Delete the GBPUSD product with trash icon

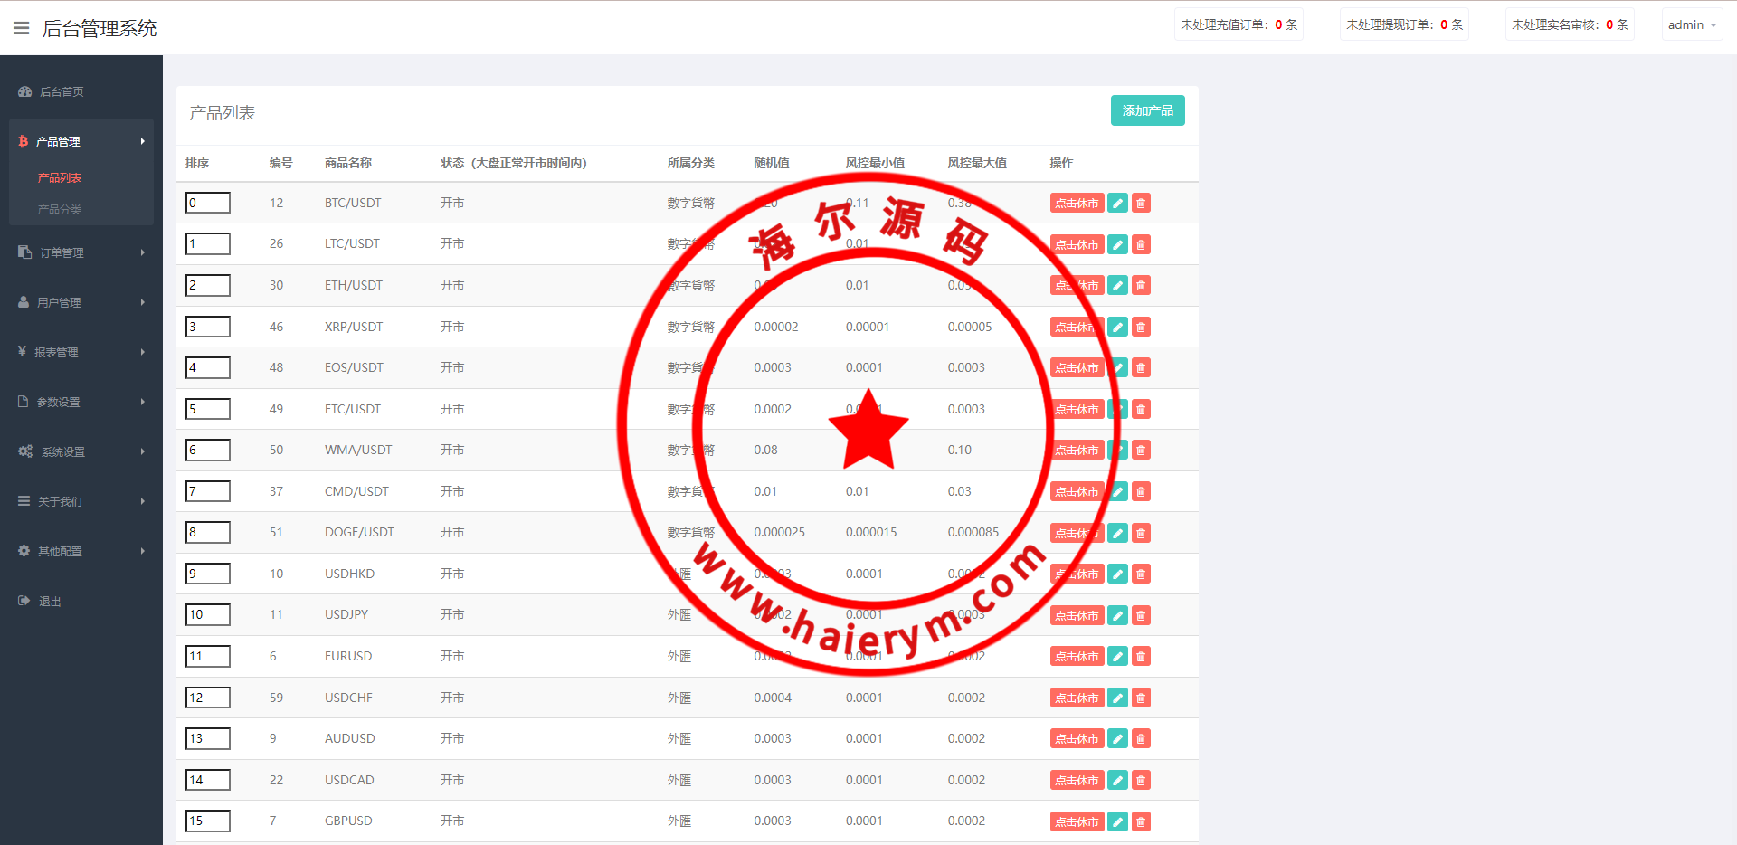click(1141, 822)
